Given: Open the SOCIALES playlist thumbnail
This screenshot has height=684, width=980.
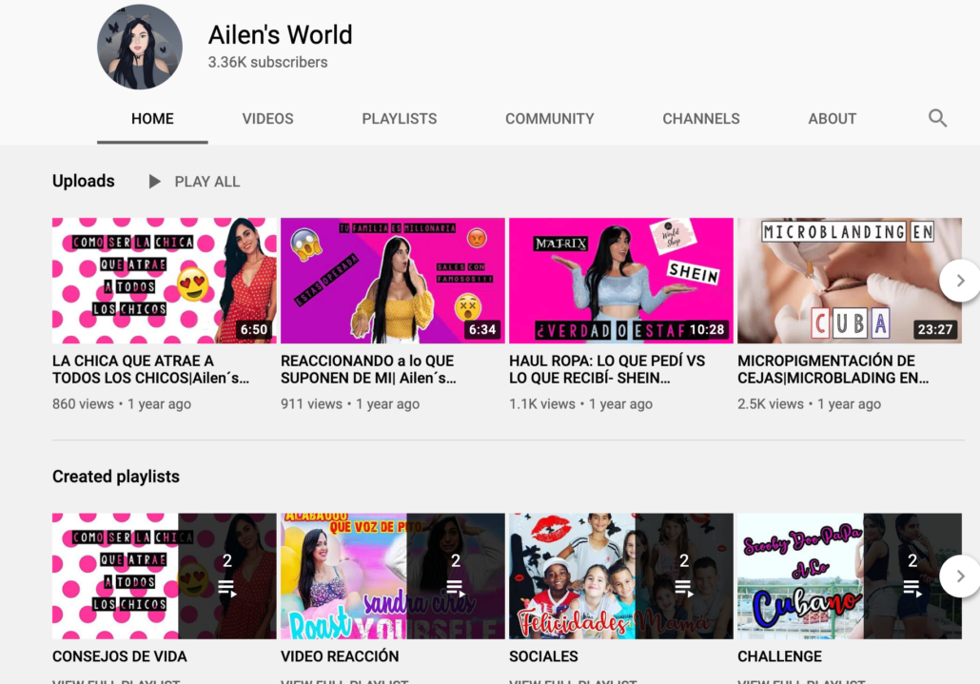Looking at the screenshot, I should (x=621, y=576).
